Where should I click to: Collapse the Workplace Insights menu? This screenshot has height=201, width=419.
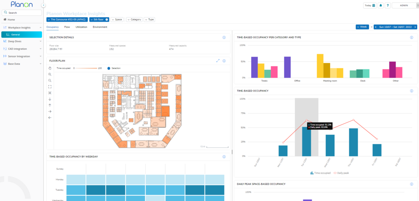coord(41,27)
